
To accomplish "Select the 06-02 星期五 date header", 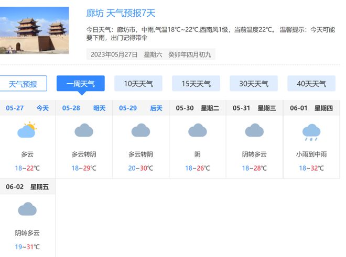I will coord(27,187).
